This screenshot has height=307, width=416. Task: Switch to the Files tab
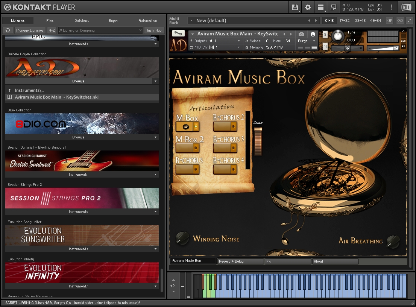point(50,20)
